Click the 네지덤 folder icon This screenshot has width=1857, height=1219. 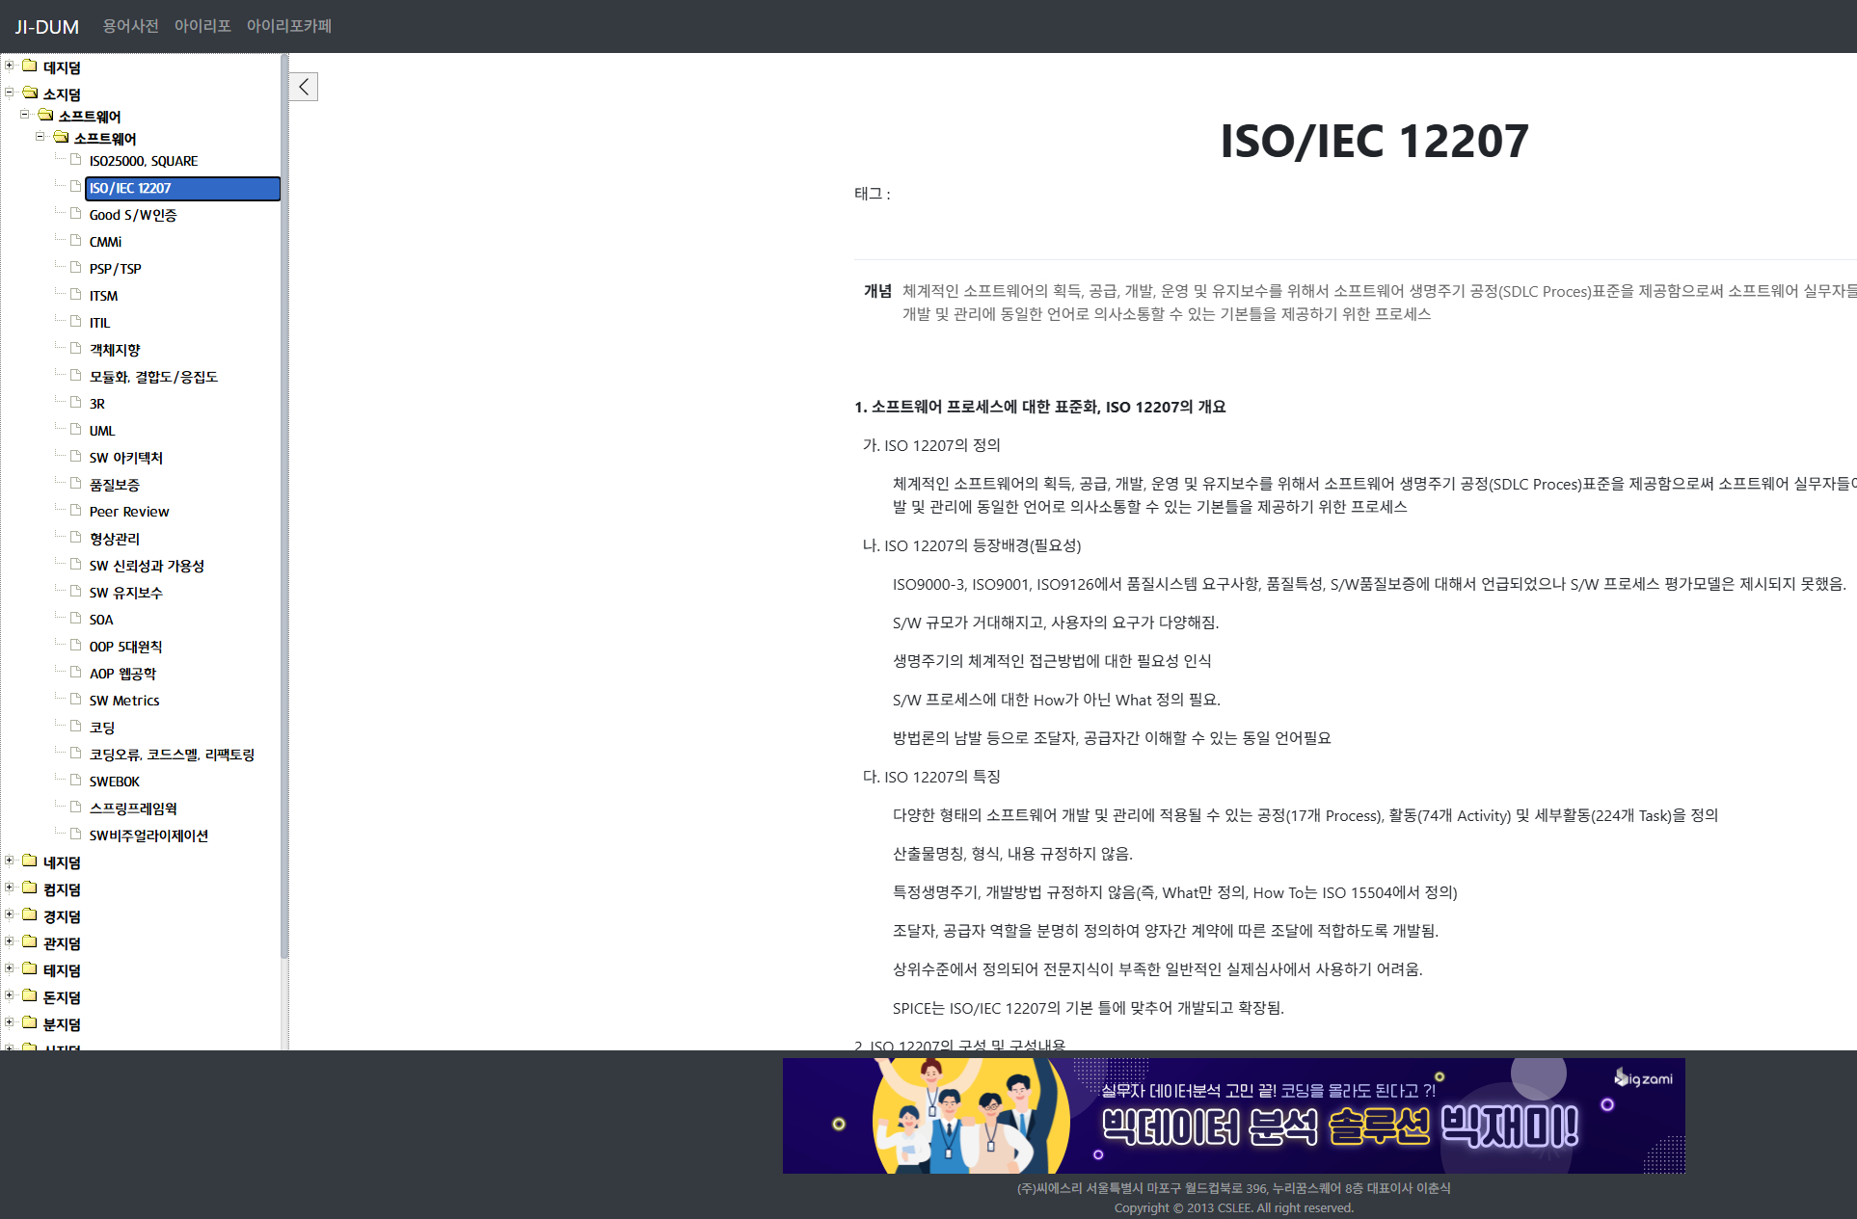tap(30, 861)
